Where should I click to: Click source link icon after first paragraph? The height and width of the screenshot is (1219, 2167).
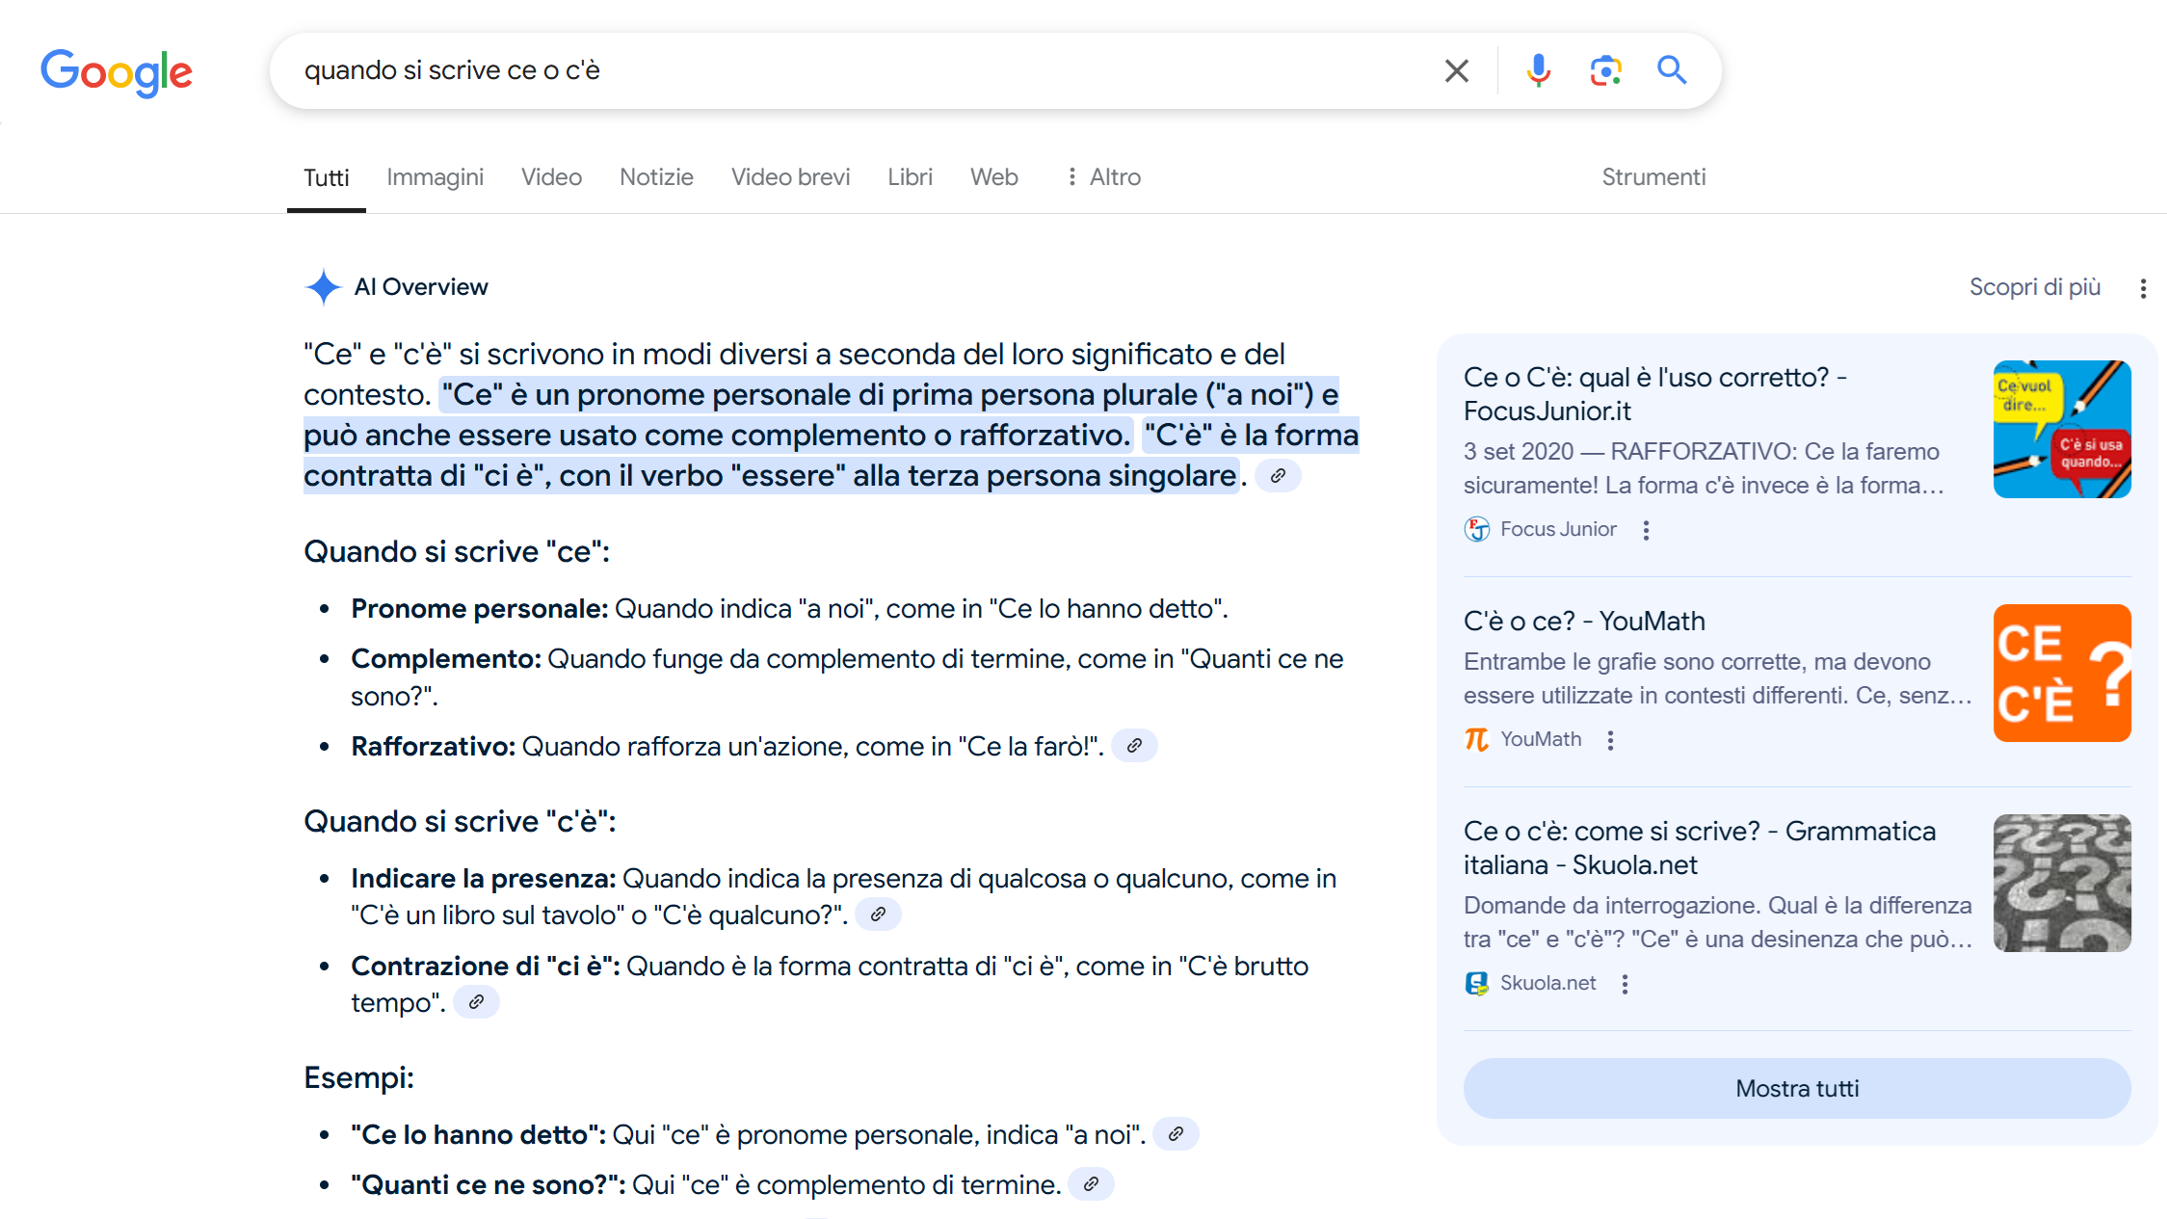click(x=1278, y=476)
